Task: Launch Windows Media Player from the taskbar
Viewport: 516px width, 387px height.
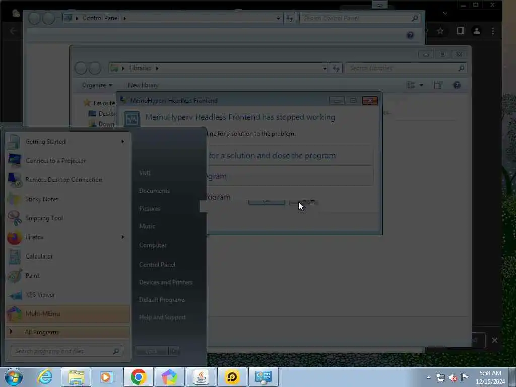Action: 106,377
